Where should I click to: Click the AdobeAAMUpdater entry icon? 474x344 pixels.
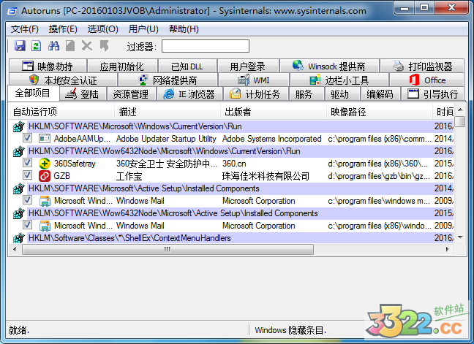coord(45,139)
